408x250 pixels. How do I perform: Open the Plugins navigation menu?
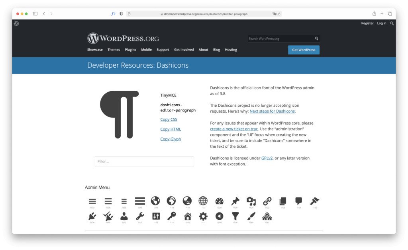130,49
